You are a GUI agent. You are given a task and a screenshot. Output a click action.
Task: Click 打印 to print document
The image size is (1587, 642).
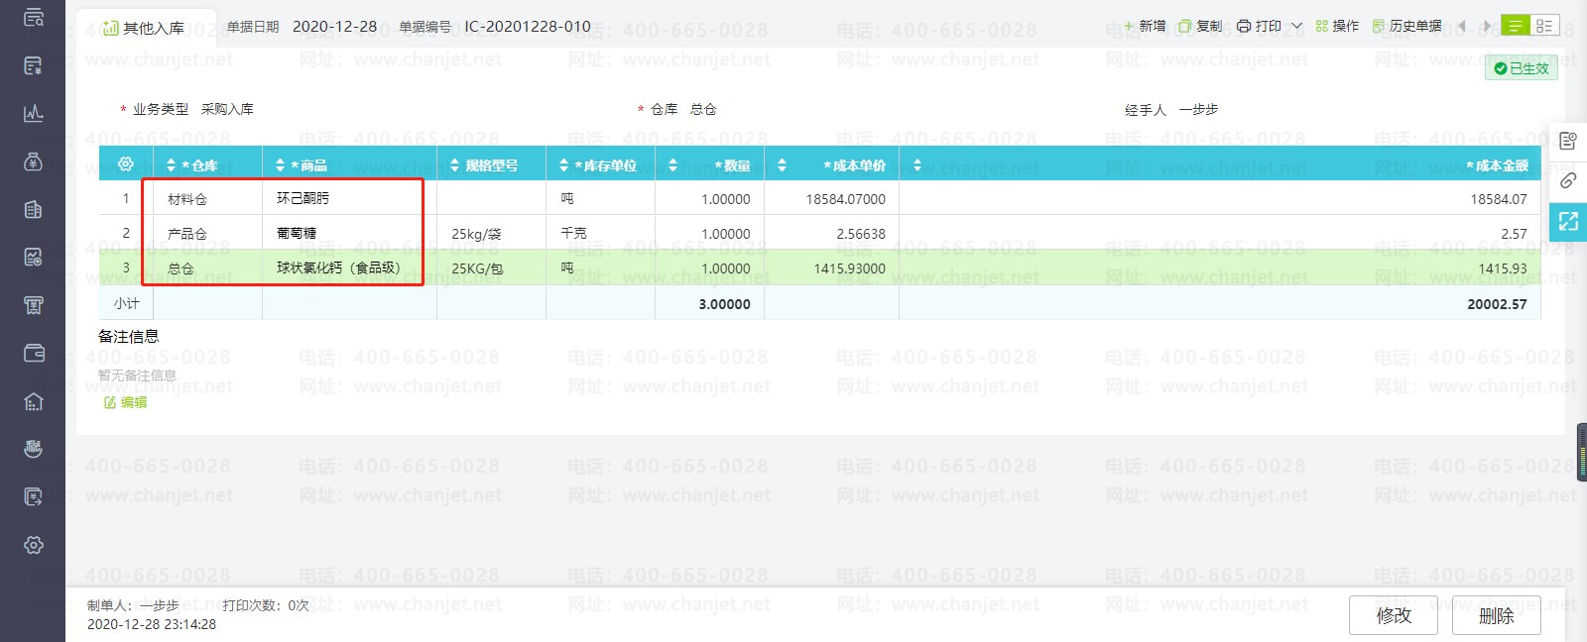(1259, 26)
